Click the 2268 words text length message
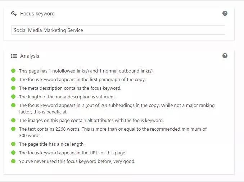 (113, 132)
